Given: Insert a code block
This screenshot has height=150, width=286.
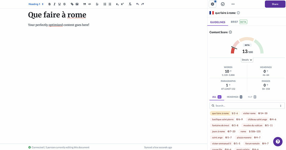Looking at the screenshot, I should [x=90, y=4].
